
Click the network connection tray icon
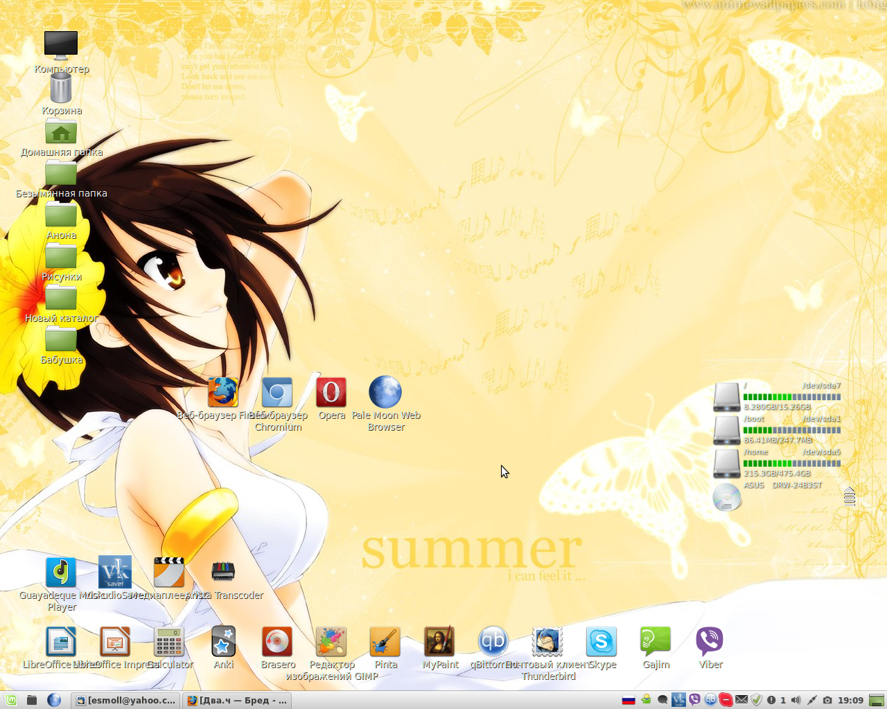tap(812, 700)
